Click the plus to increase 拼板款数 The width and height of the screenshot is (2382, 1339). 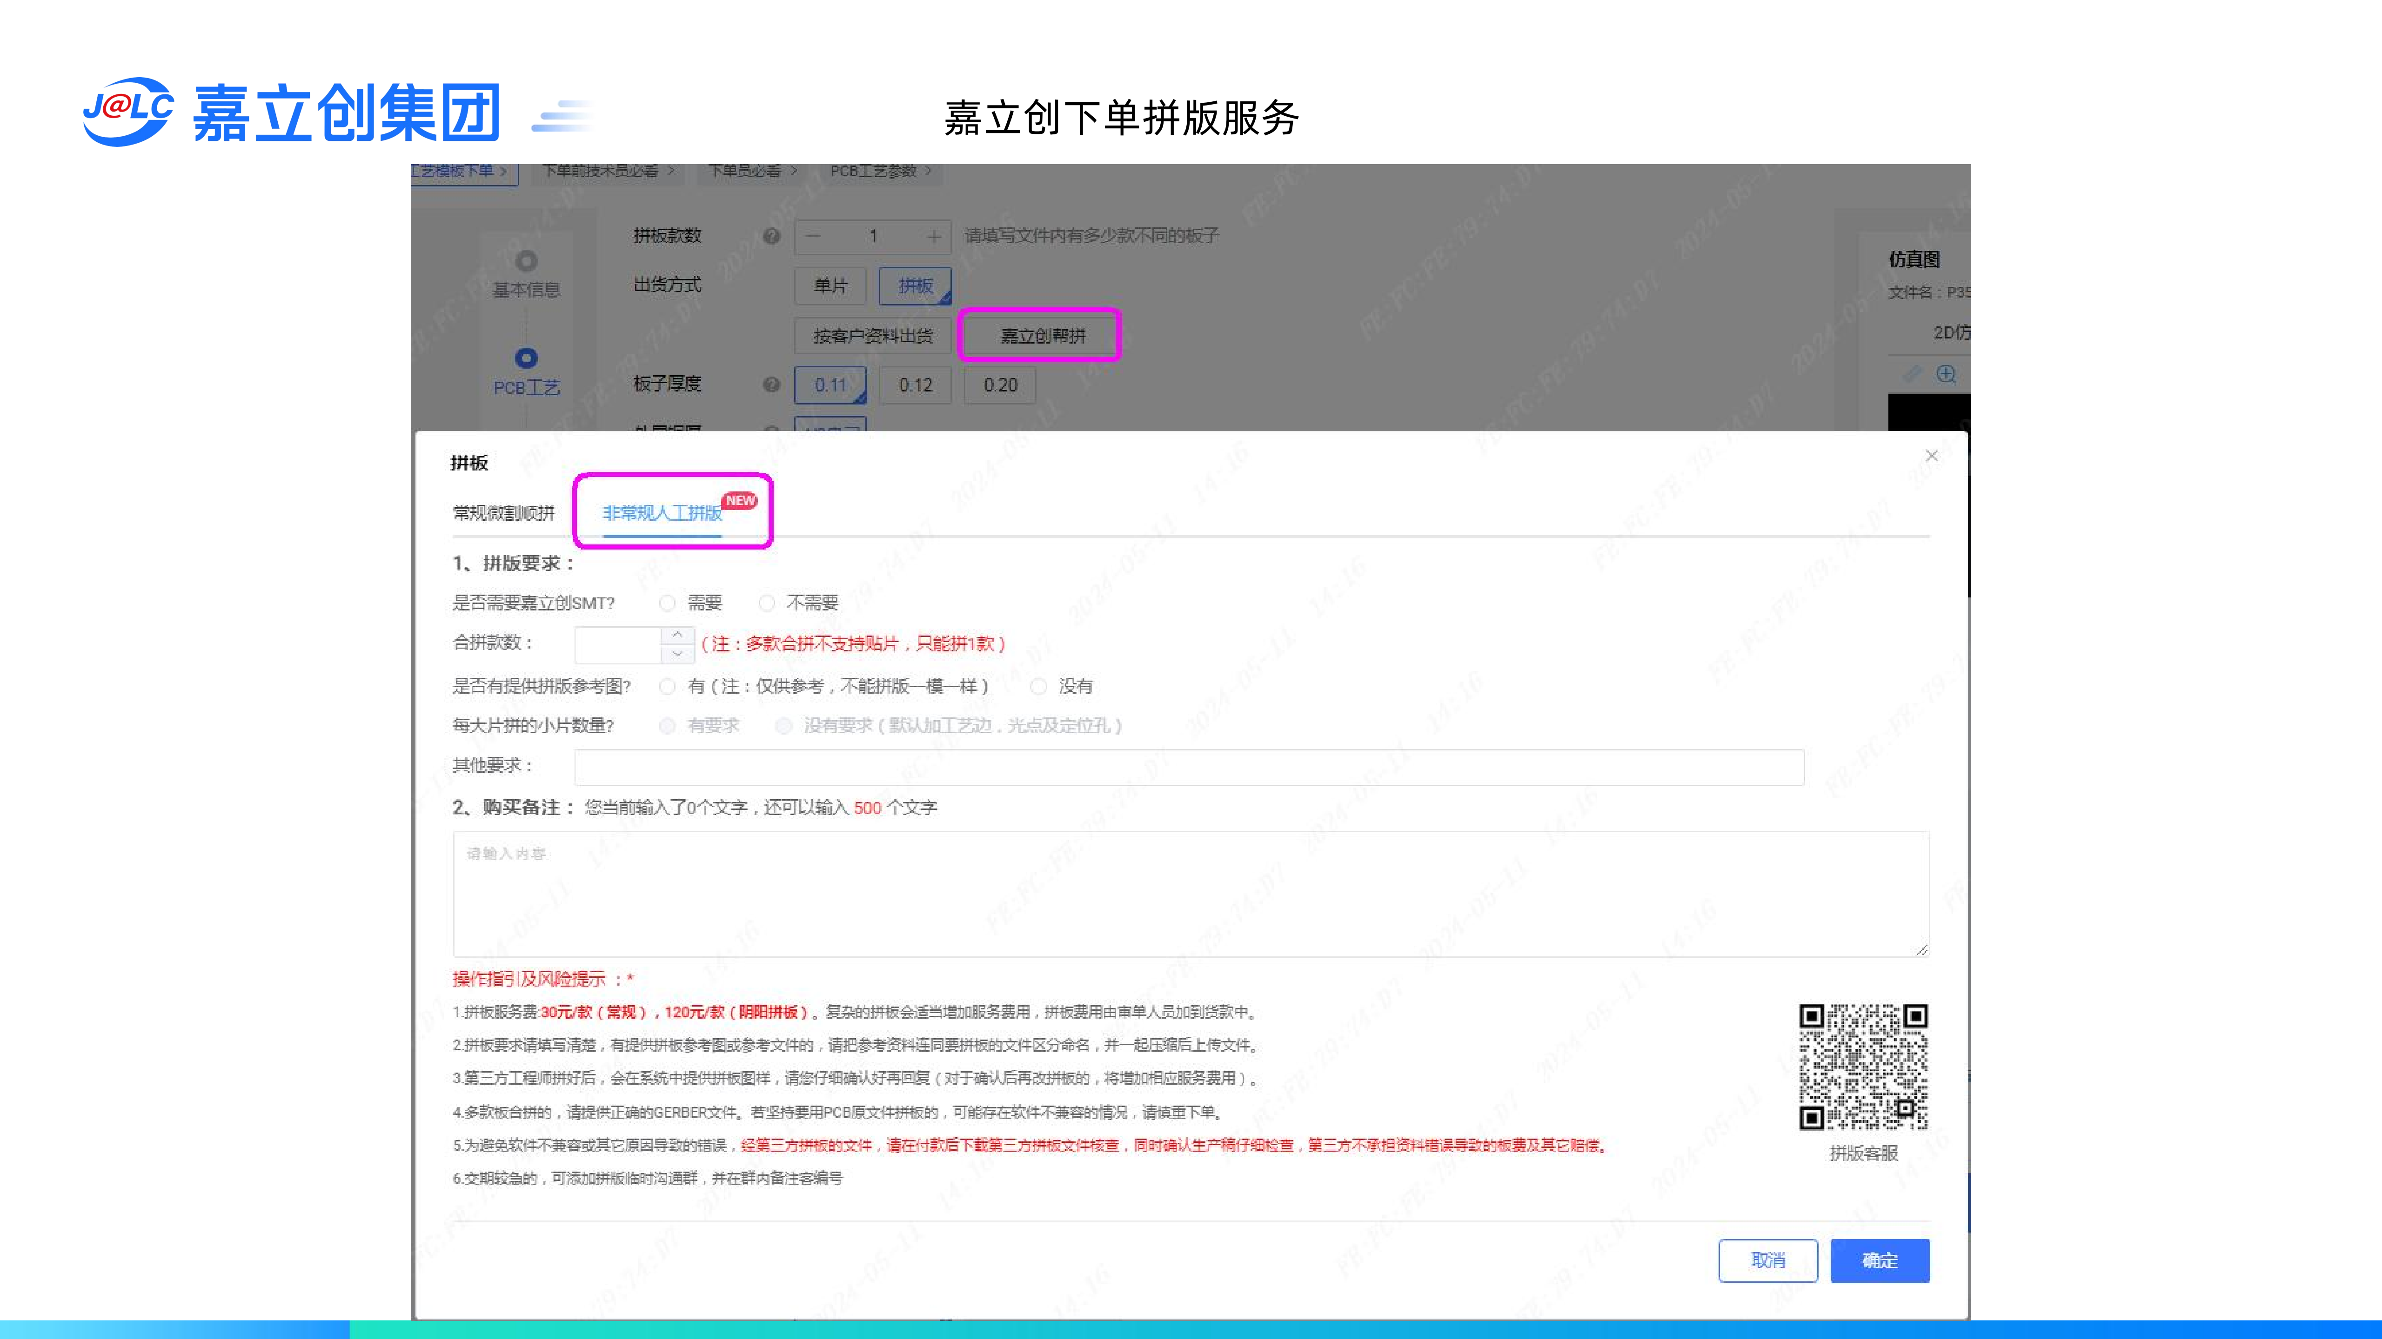pyautogui.click(x=934, y=237)
